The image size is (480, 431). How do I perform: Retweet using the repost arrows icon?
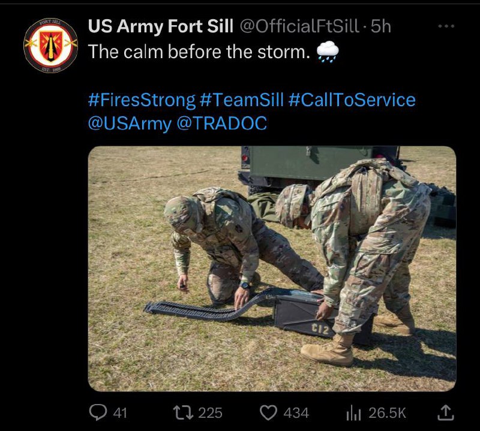tap(183, 412)
